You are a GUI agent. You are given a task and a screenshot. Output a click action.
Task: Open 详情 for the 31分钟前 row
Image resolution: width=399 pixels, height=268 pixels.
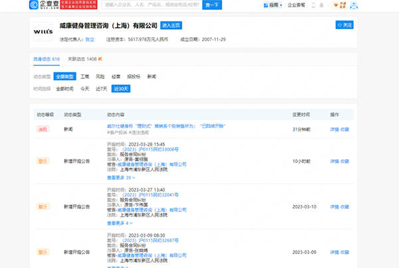[x=334, y=129]
